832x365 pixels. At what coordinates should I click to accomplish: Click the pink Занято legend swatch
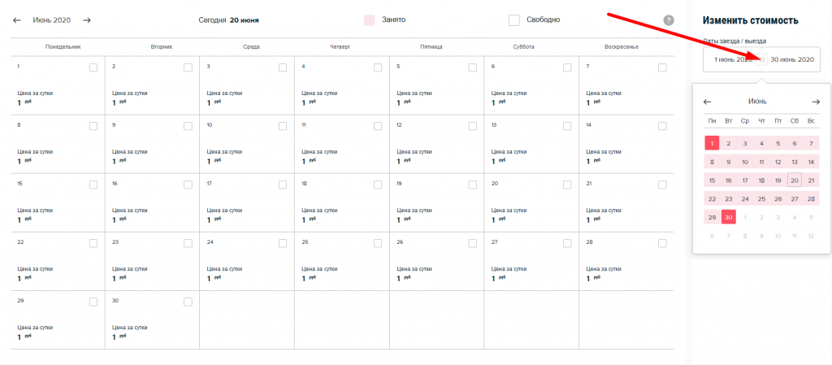pos(369,20)
